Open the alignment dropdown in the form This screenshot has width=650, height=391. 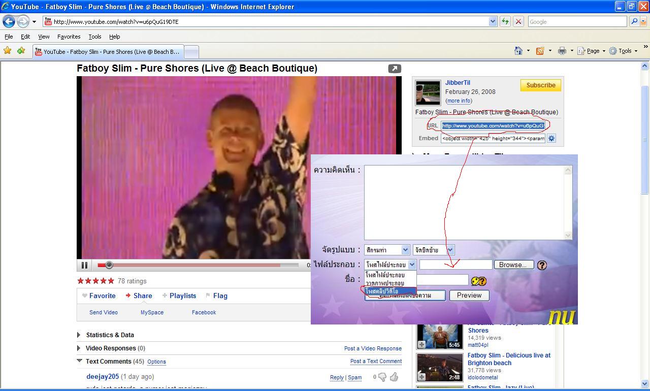coord(434,250)
